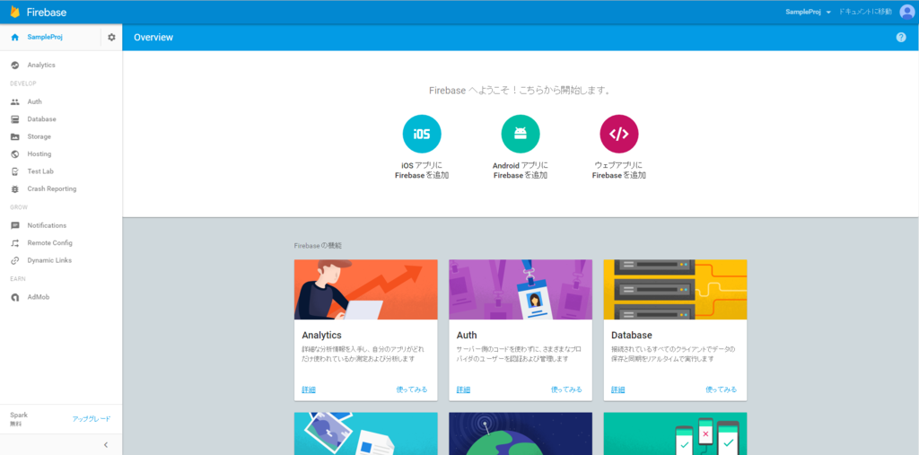Screen dimensions: 919x455
Task: Click 使ってみる on the Database card
Action: tap(722, 389)
